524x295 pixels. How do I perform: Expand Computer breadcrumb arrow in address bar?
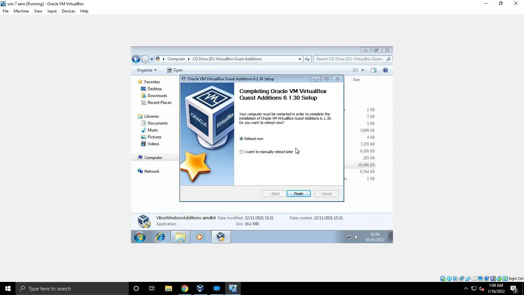tap(189, 59)
